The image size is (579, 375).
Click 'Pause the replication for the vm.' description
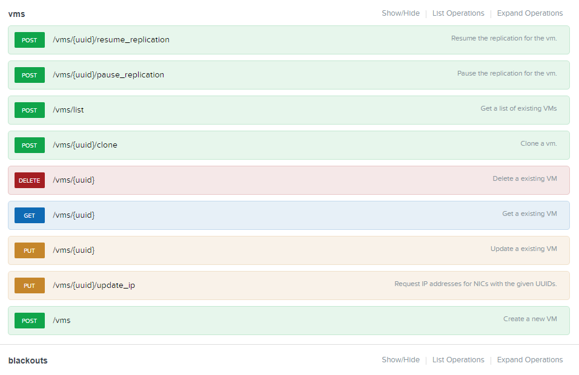pos(506,73)
